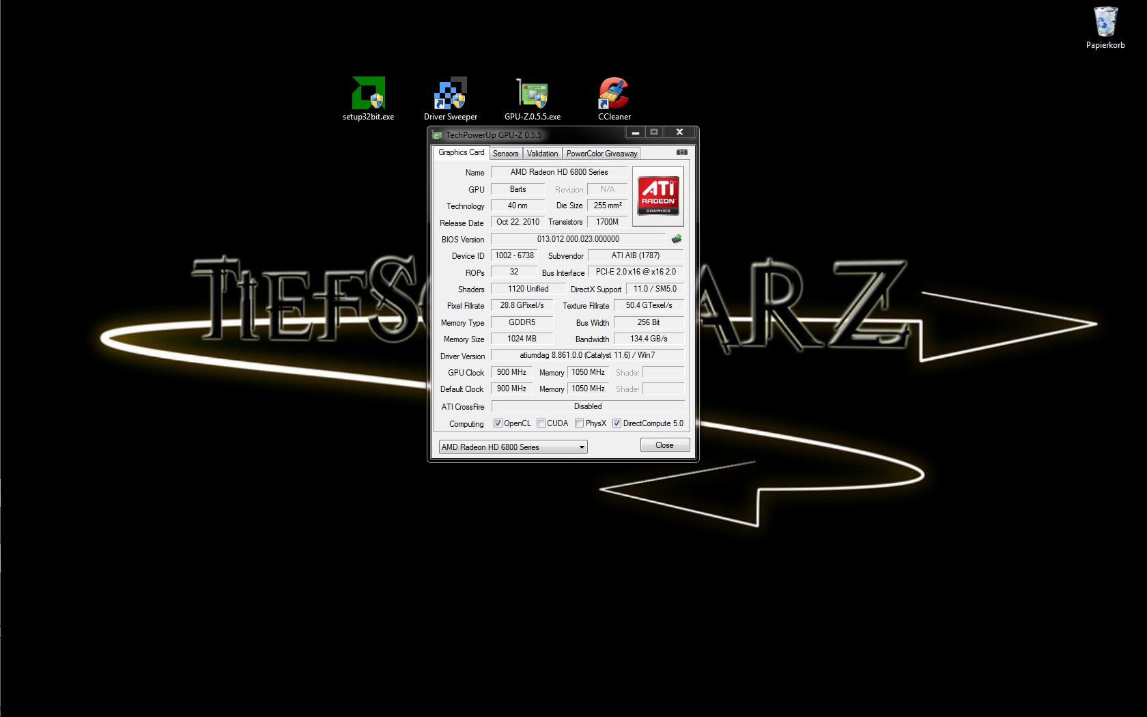The width and height of the screenshot is (1147, 717).
Task: Click Transistors value 1700M
Action: 607,222
